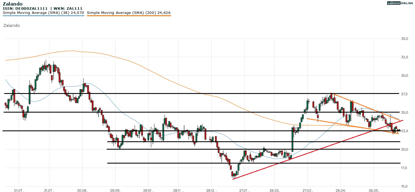Click the SMA (200) 24,626 legend entry
Viewport: 415px width, 192px height.
pyautogui.click(x=129, y=13)
